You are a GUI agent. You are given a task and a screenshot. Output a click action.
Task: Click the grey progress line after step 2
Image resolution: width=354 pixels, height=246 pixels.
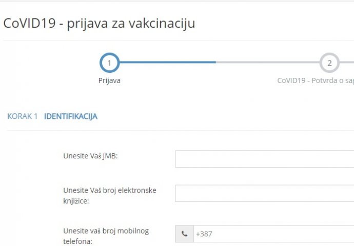pyautogui.click(x=347, y=63)
